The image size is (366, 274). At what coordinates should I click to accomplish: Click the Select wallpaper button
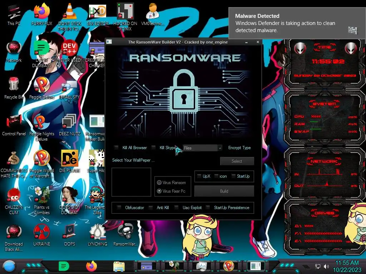tap(237, 161)
